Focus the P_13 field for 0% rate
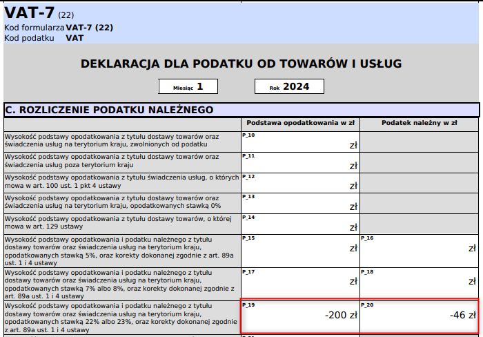Image resolution: width=483 pixels, height=337 pixels. pyautogui.click(x=299, y=202)
